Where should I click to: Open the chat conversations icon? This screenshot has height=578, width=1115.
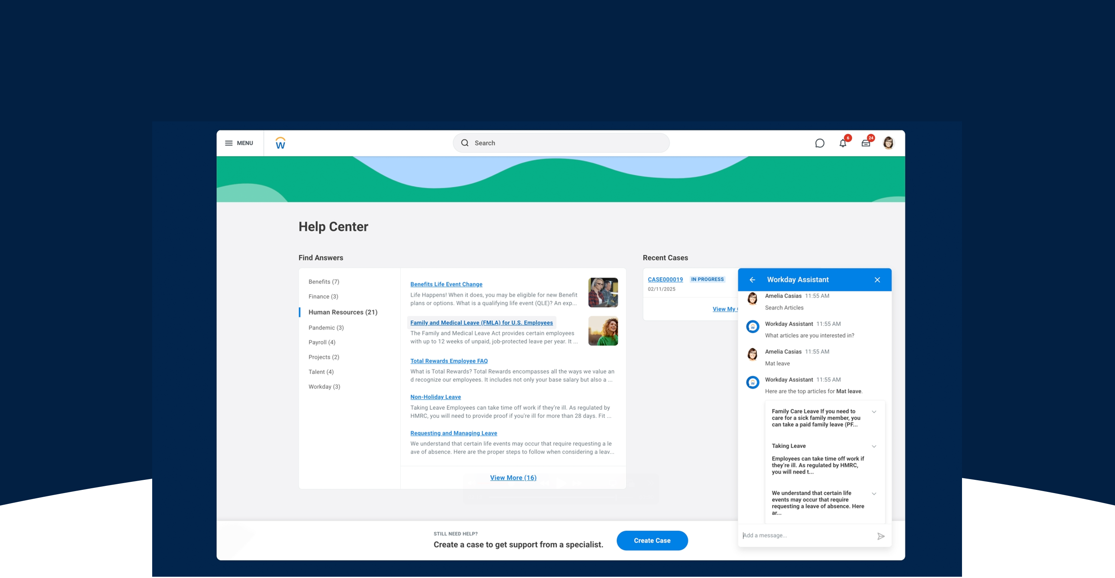click(819, 143)
